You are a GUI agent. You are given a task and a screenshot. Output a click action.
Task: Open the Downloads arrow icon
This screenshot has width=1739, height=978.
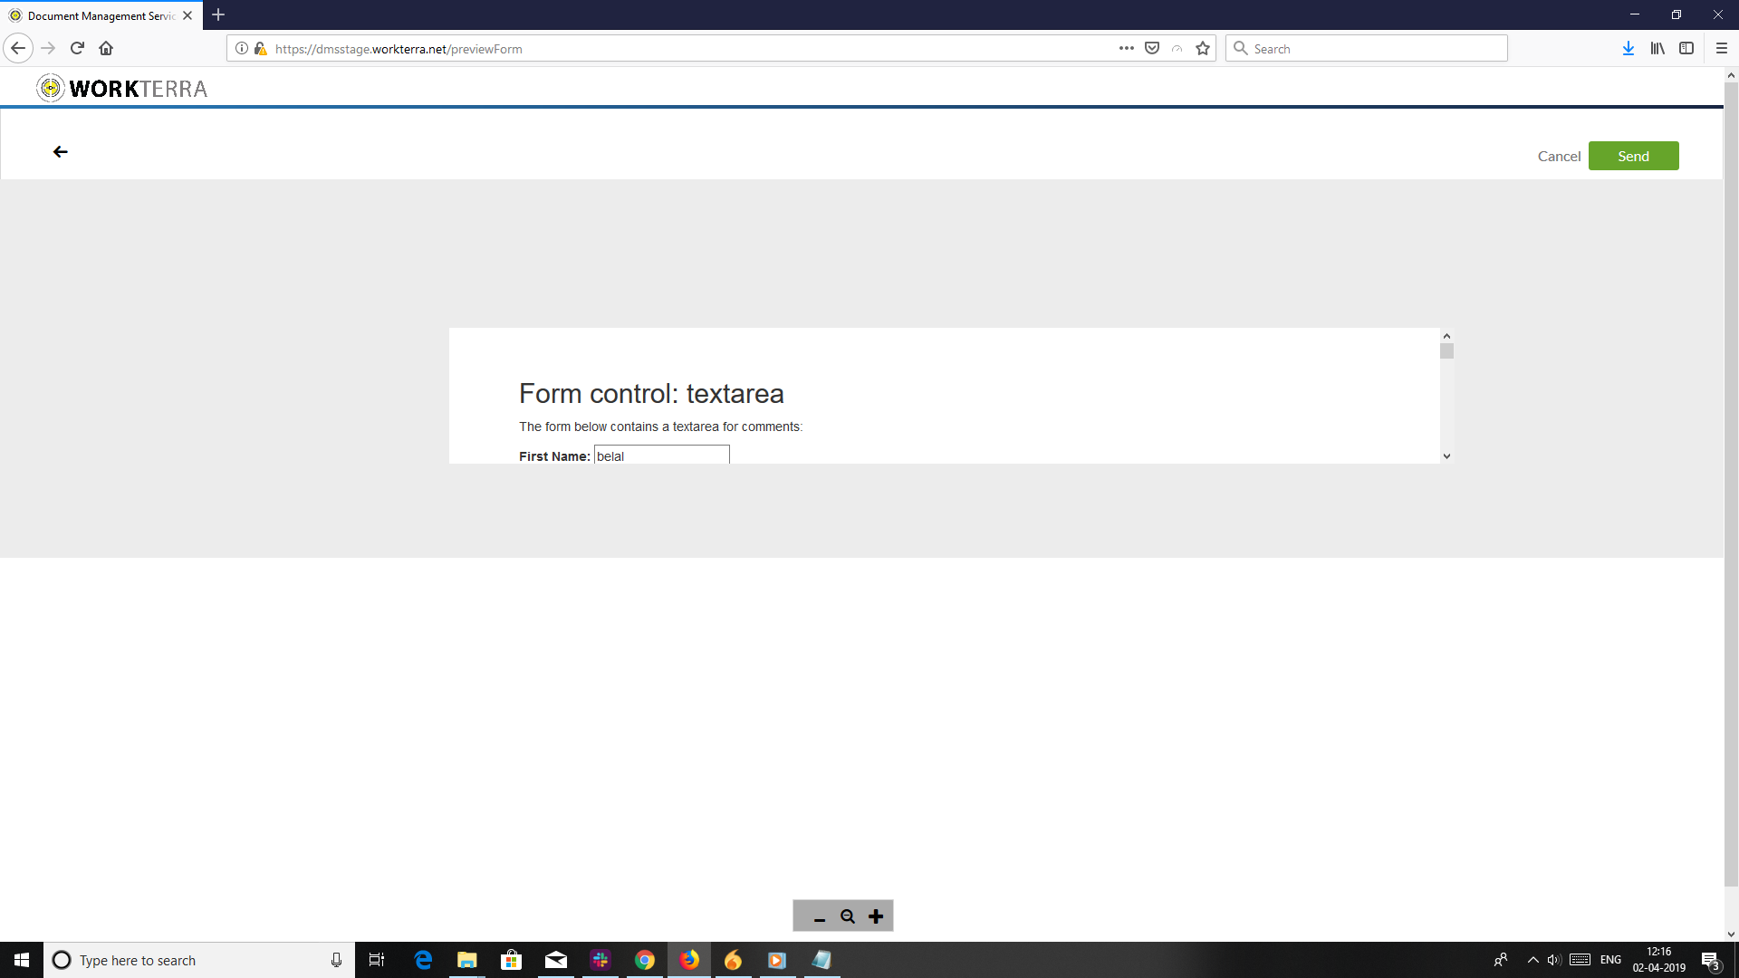(1629, 48)
